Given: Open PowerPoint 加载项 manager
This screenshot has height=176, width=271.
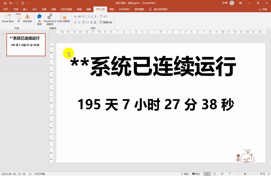Looking at the screenshot, I should pos(50,19).
